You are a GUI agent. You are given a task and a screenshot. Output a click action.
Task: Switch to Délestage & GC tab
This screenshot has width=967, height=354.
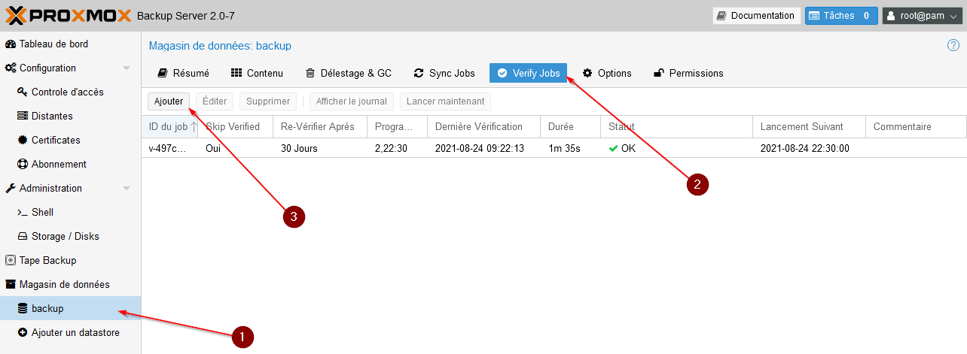(x=348, y=74)
